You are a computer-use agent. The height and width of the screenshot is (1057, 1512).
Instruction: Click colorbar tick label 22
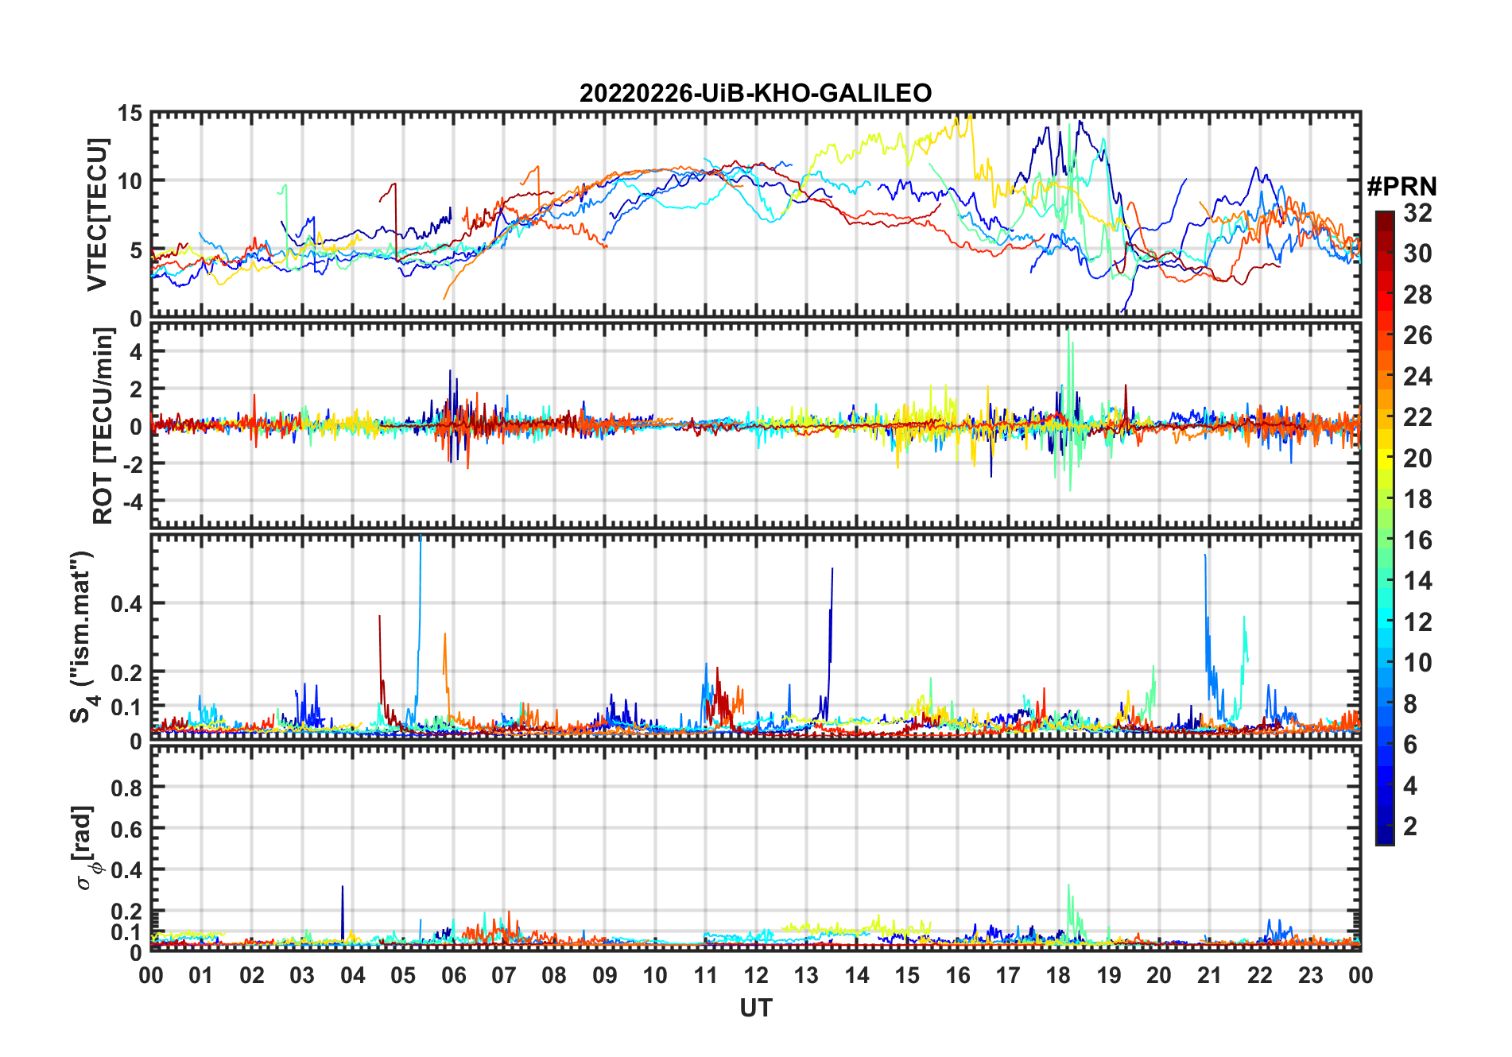[x=1417, y=417]
